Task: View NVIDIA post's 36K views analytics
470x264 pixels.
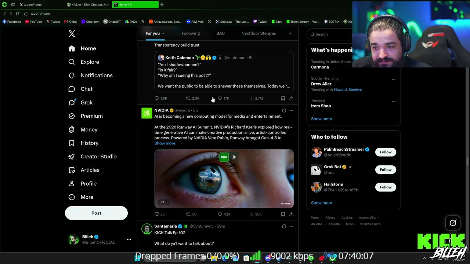Action: (256, 214)
